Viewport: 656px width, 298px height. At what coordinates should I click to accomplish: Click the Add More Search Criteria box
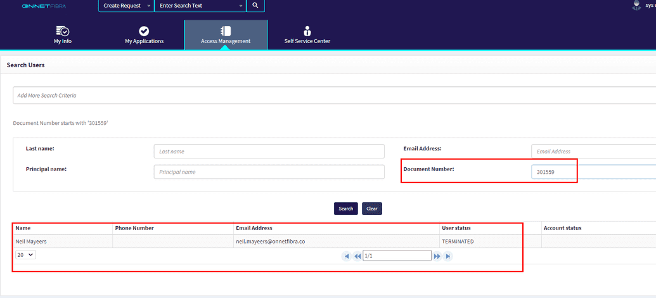click(333, 96)
